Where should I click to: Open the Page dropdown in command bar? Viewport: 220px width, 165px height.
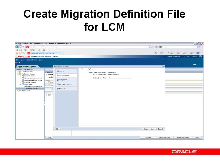[178, 53]
